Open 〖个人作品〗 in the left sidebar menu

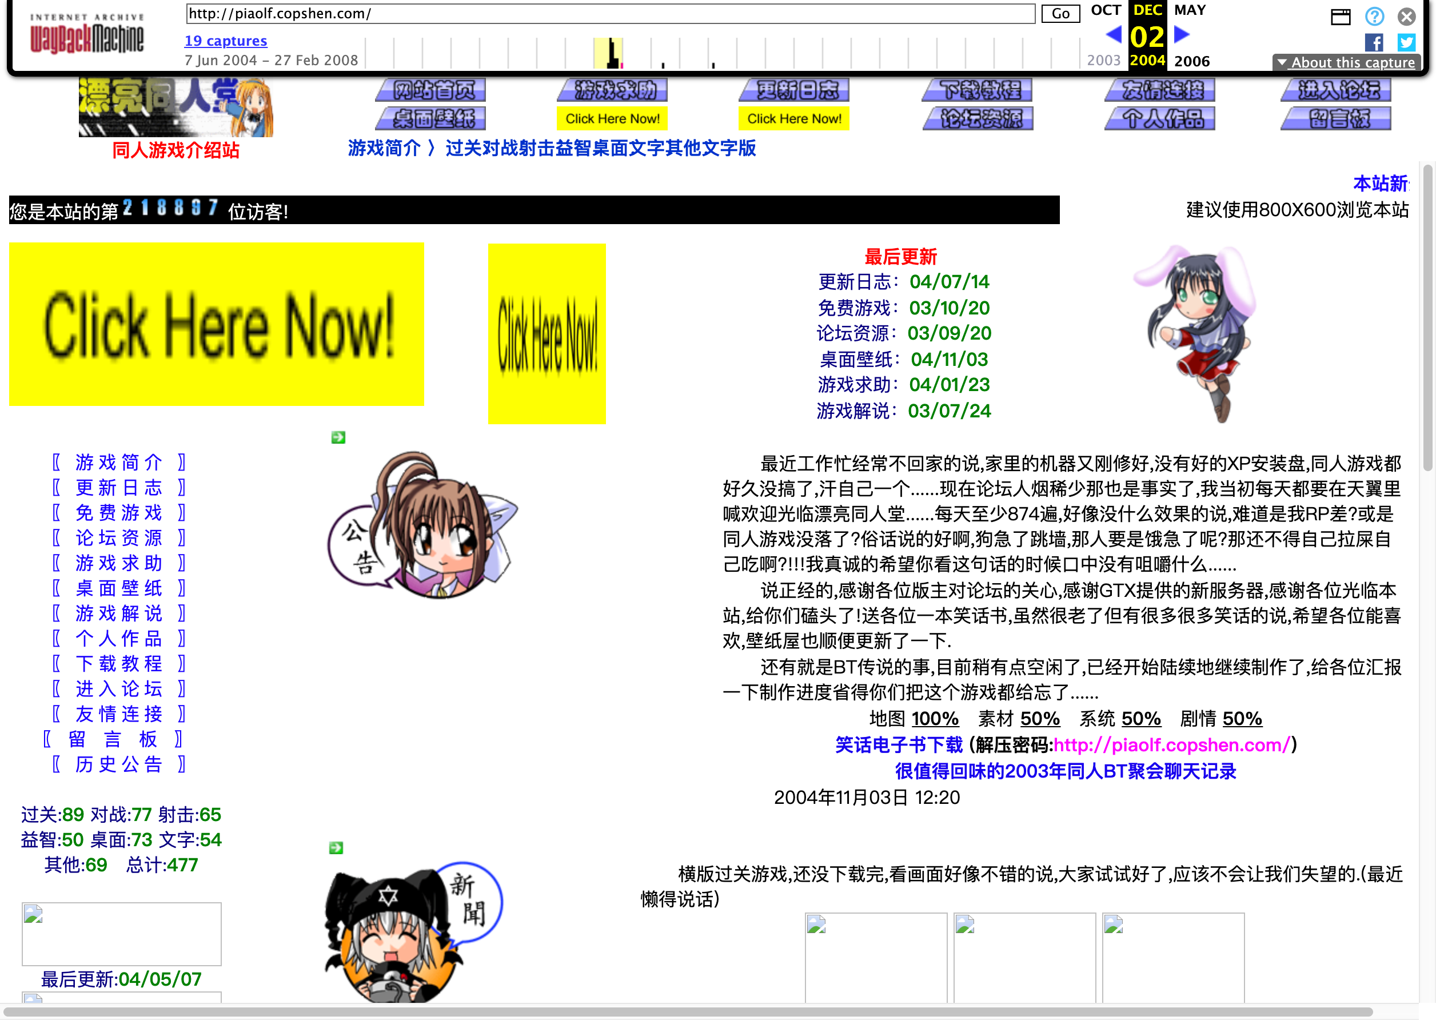119,638
